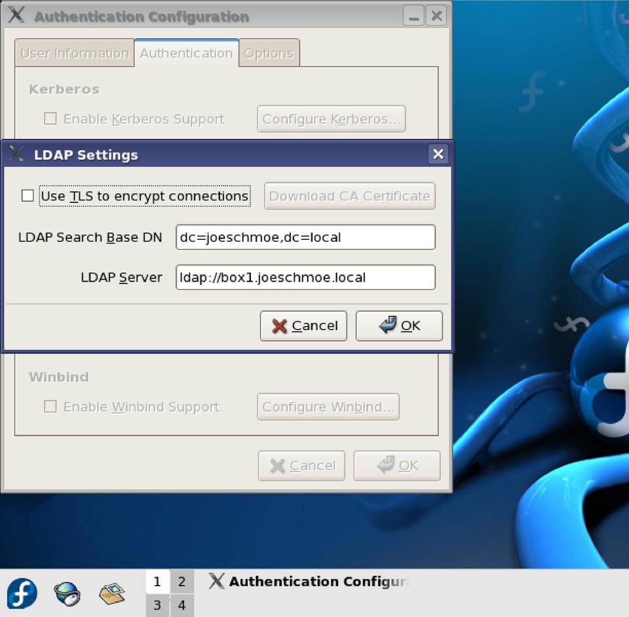Open the email client panel icon
This screenshot has height=617, width=629.
point(112,593)
